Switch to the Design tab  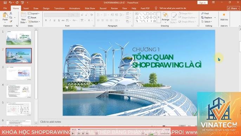pyautogui.click(x=46, y=8)
